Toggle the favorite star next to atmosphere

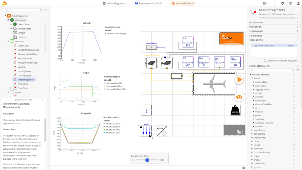(294, 134)
